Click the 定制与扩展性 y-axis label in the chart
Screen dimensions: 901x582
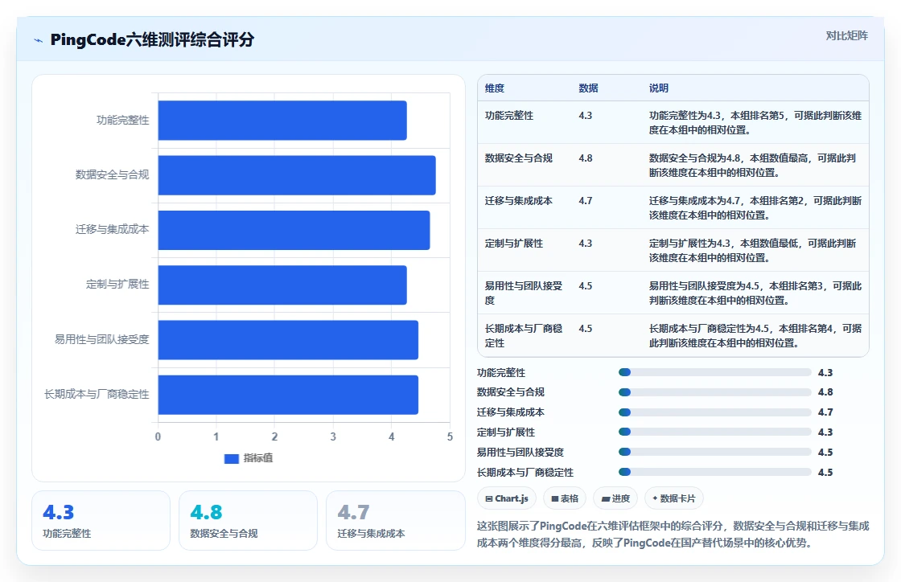117,285
